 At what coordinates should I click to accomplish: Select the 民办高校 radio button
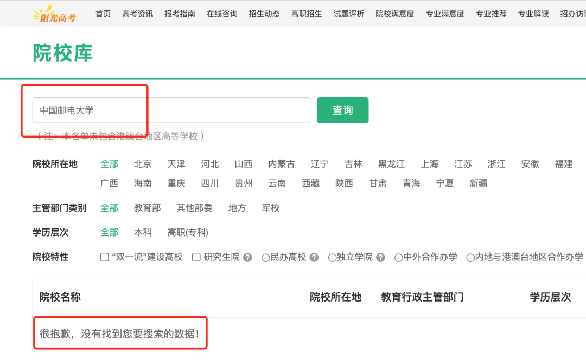pyautogui.click(x=266, y=258)
